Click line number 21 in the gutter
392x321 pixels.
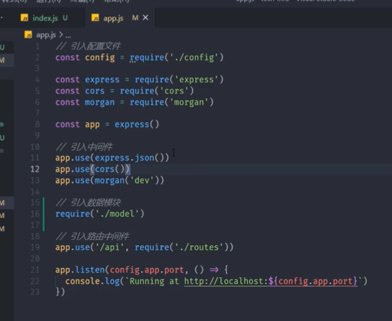pos(35,270)
